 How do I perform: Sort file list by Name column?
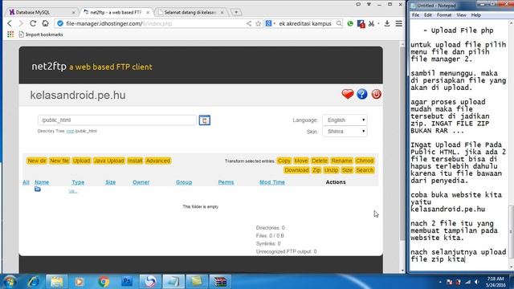coord(42,182)
